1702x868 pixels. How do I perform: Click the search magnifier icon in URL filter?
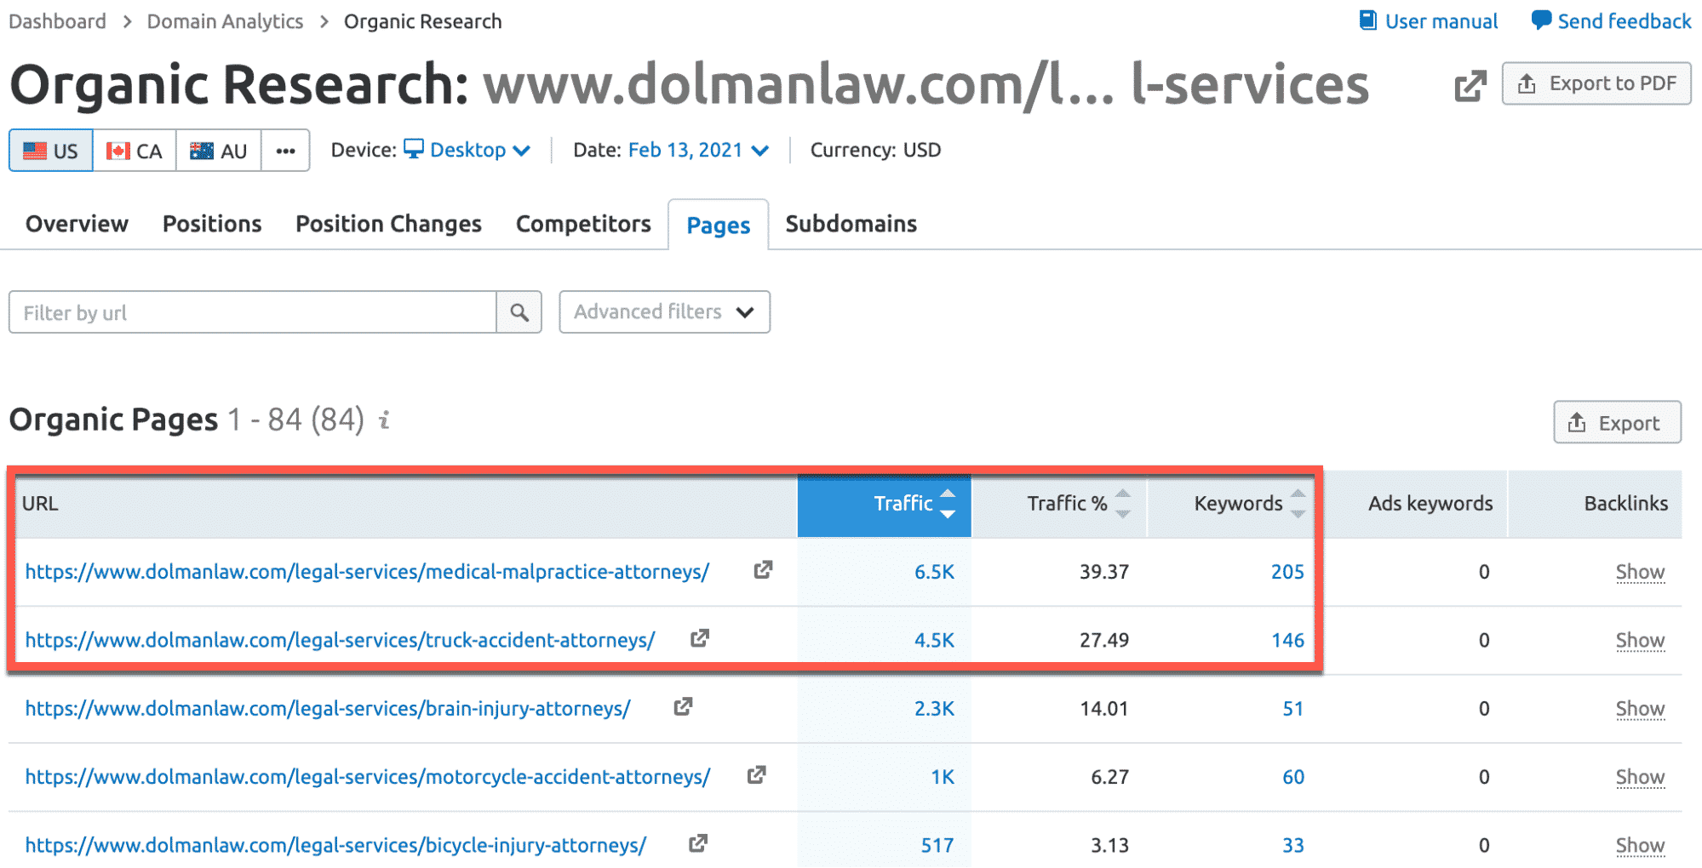(x=519, y=312)
